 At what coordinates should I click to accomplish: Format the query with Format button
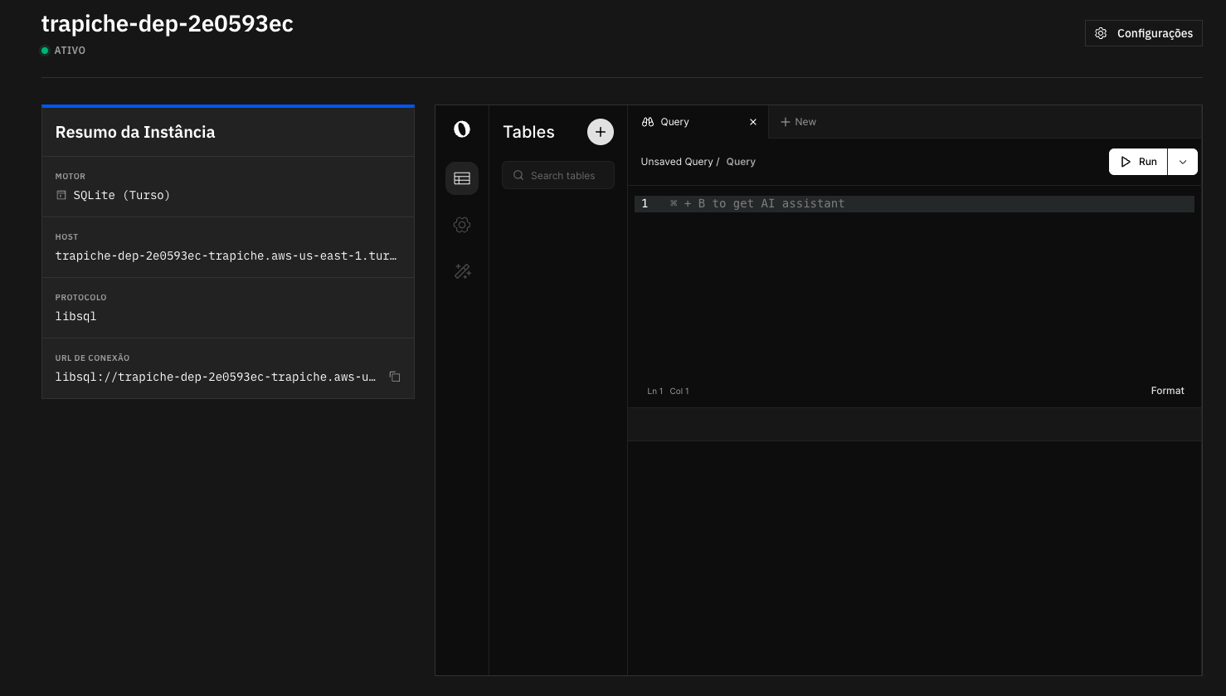click(1167, 391)
